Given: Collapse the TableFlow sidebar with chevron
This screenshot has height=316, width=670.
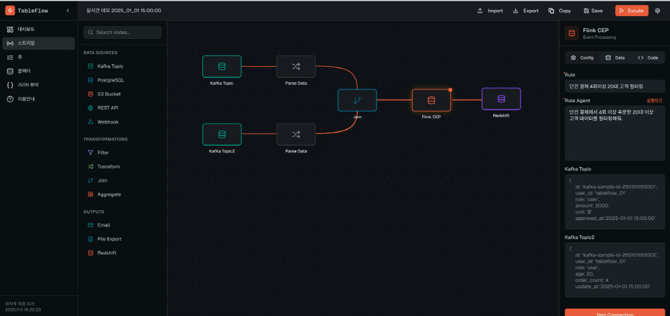Looking at the screenshot, I should [x=67, y=11].
